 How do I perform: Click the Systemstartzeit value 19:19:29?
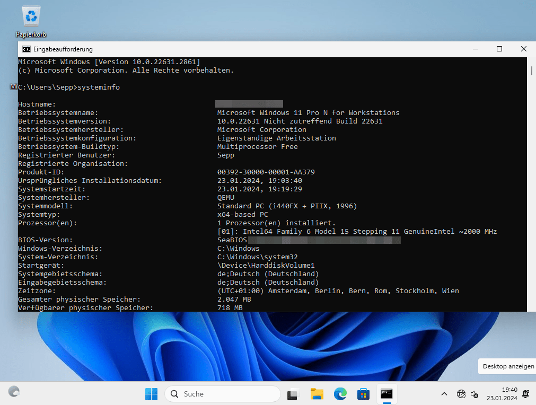(x=260, y=189)
